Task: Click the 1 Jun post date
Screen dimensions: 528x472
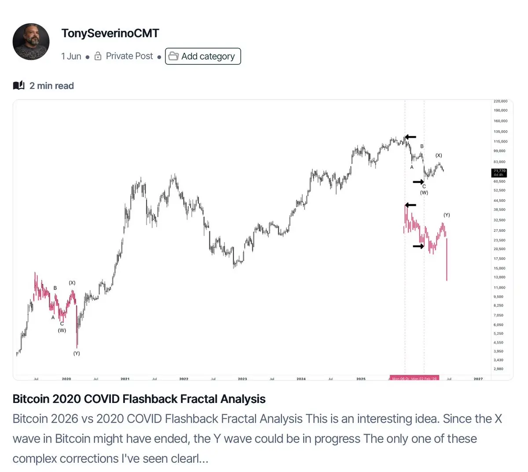Action: pos(71,56)
